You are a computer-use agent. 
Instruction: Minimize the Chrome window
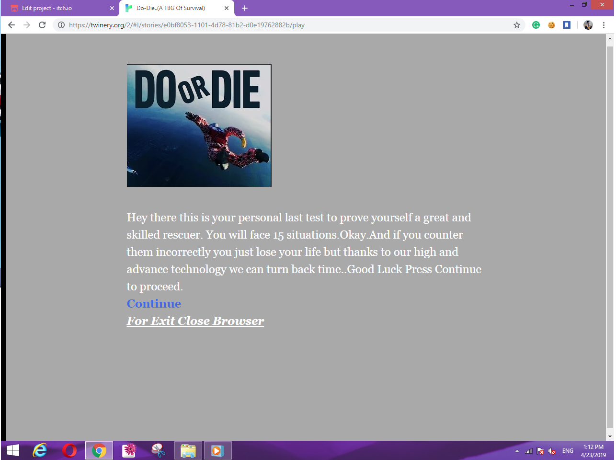pos(571,5)
